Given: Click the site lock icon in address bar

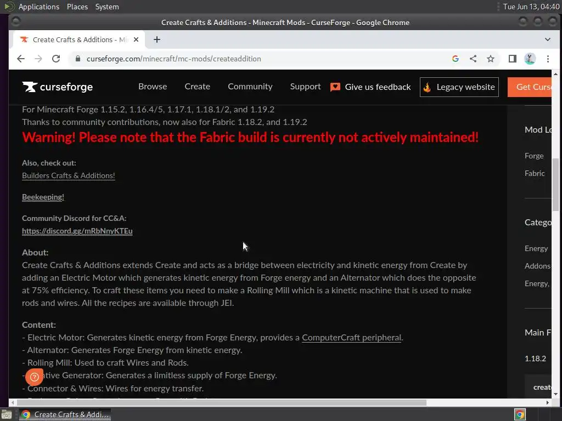Looking at the screenshot, I should (78, 58).
